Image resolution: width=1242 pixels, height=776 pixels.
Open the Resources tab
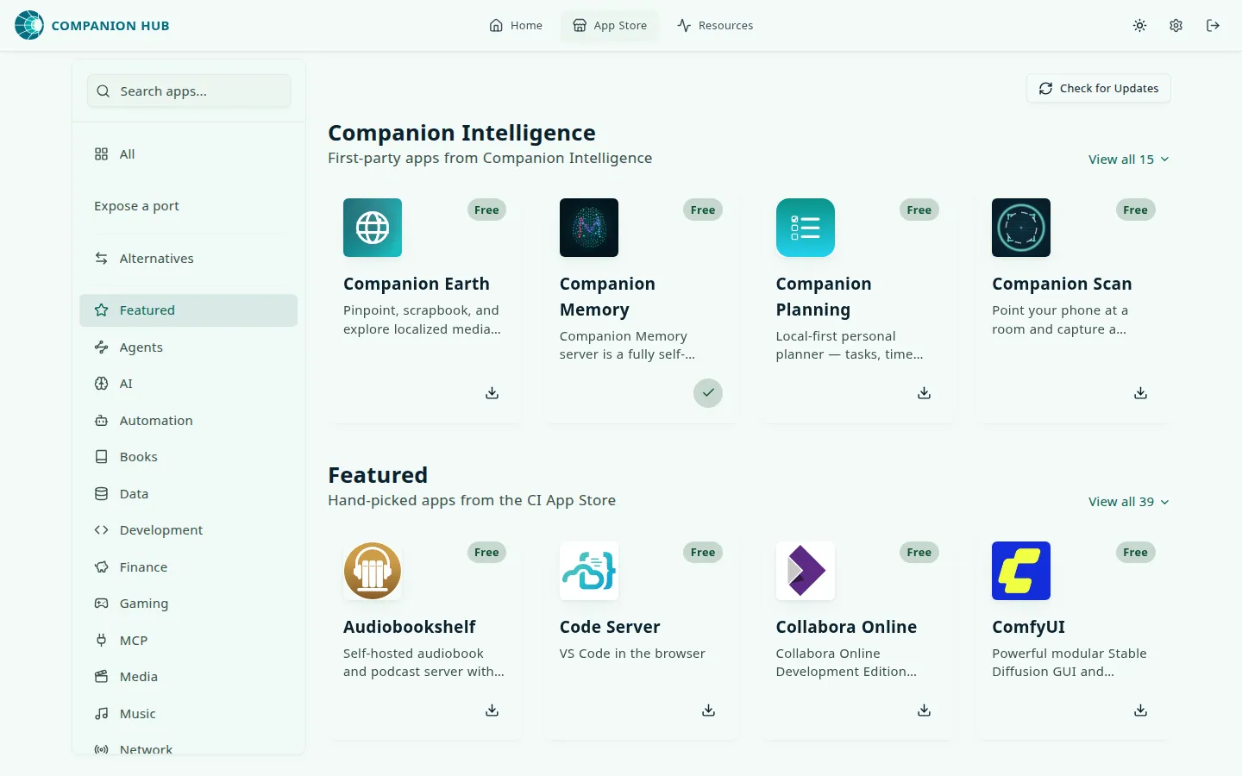715,26
